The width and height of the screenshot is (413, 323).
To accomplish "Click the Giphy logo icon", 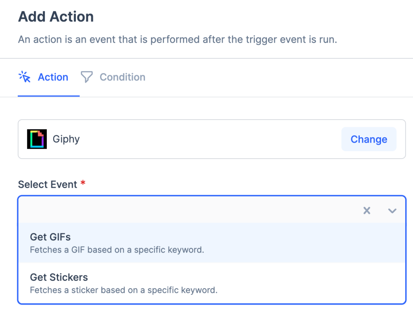I will [37, 139].
